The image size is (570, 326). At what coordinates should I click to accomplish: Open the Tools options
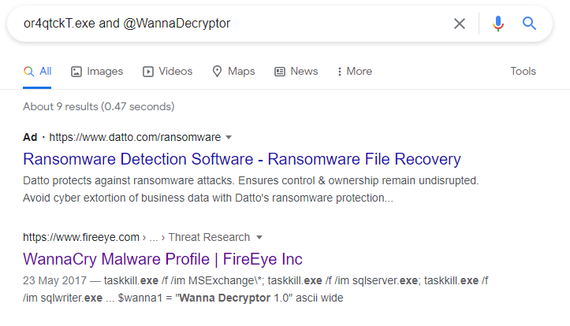pos(523,71)
